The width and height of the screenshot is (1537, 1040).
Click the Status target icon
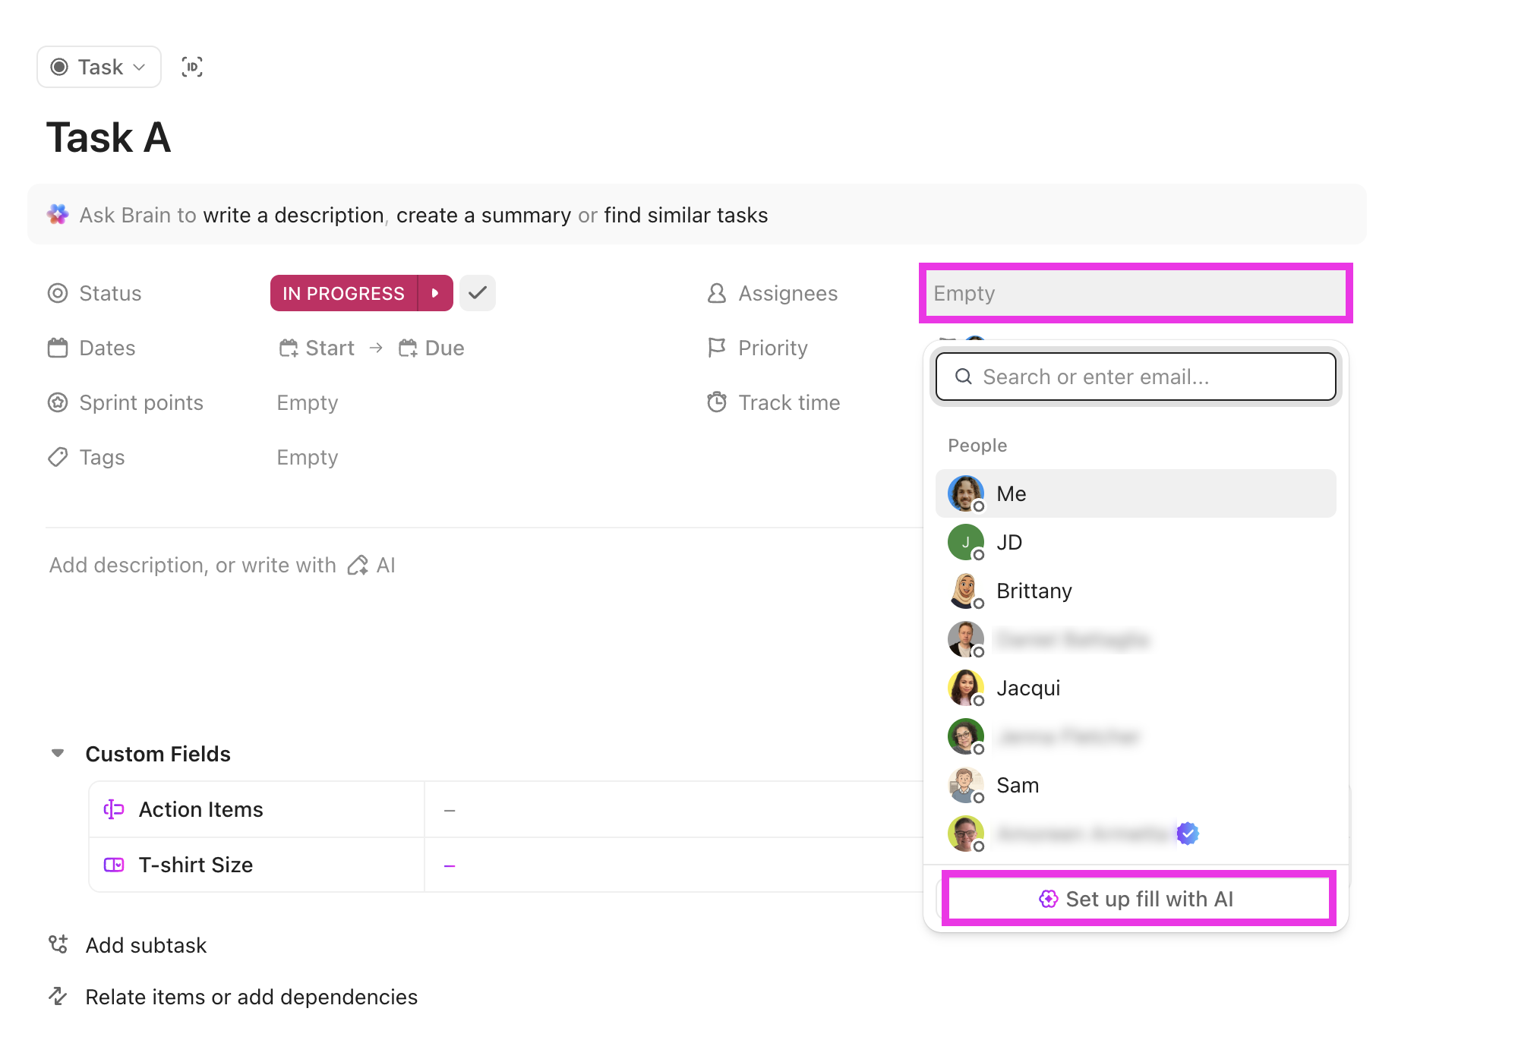coord(58,293)
